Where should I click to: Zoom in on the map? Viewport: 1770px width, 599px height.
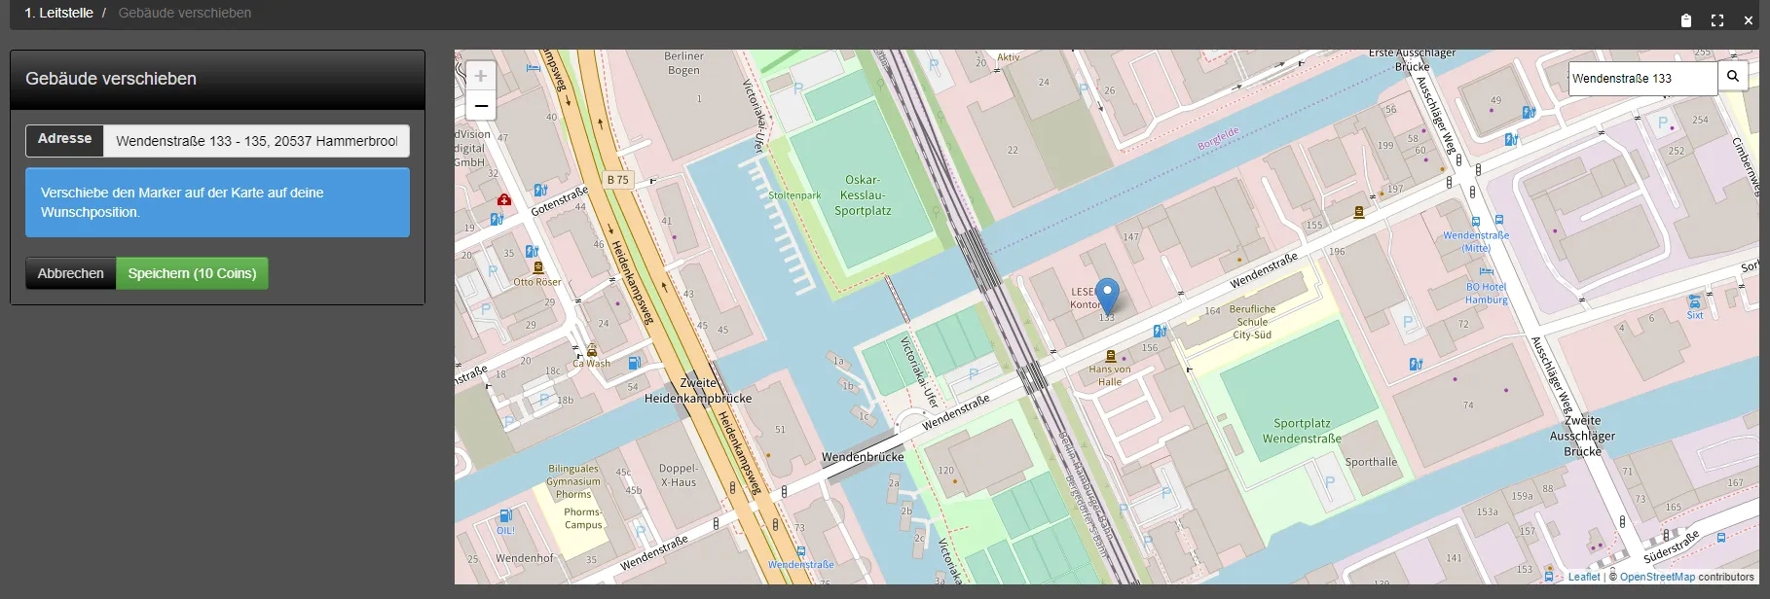(x=480, y=76)
